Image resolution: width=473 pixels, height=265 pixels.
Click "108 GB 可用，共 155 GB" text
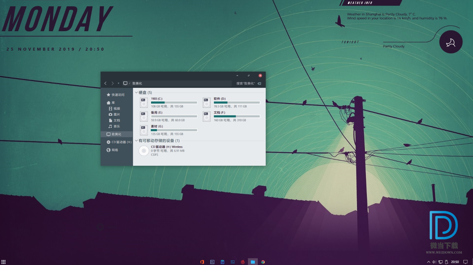(167, 107)
